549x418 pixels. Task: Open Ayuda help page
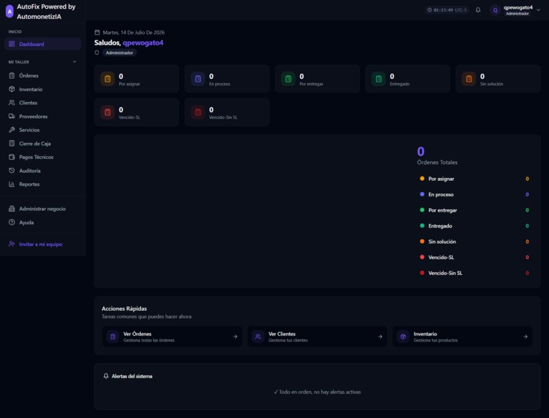tap(43, 222)
